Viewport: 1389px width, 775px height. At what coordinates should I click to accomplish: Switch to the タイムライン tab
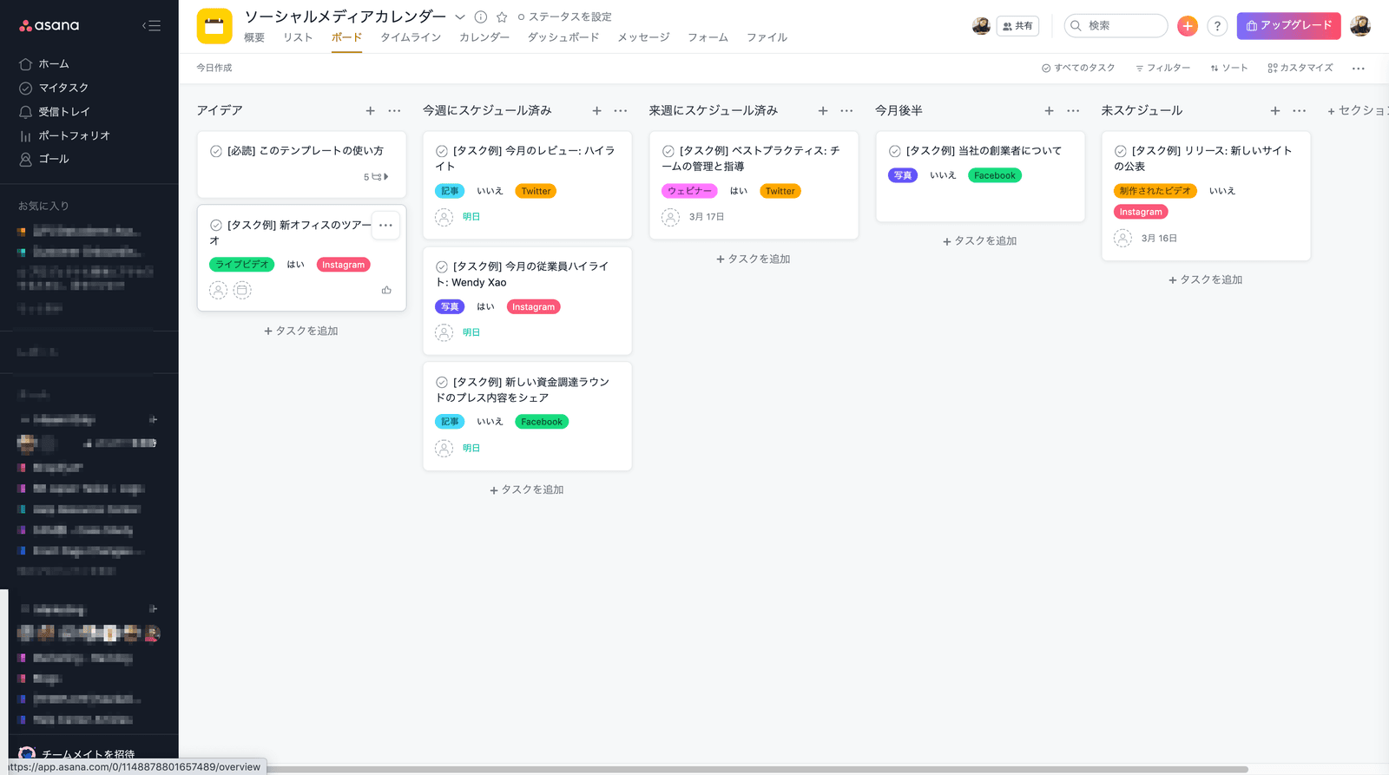[411, 37]
